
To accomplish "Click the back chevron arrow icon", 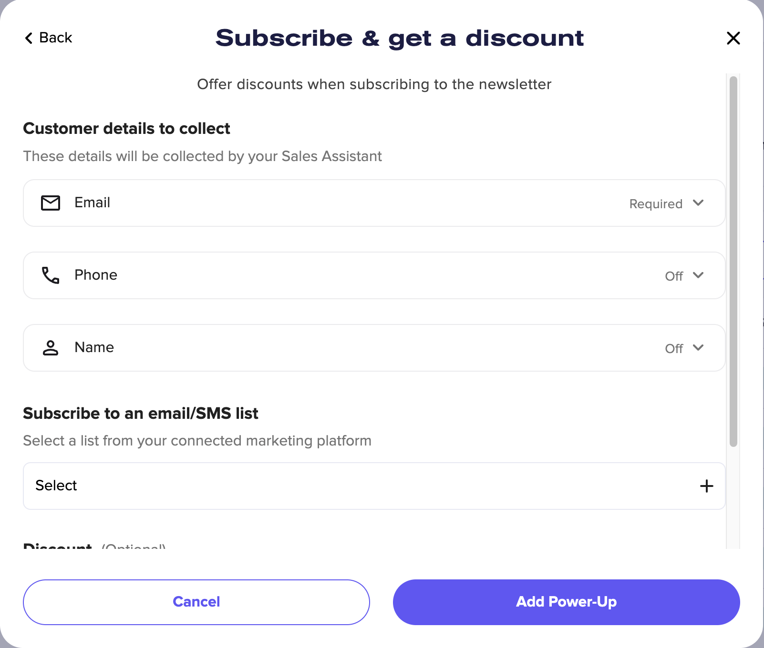I will tap(29, 38).
